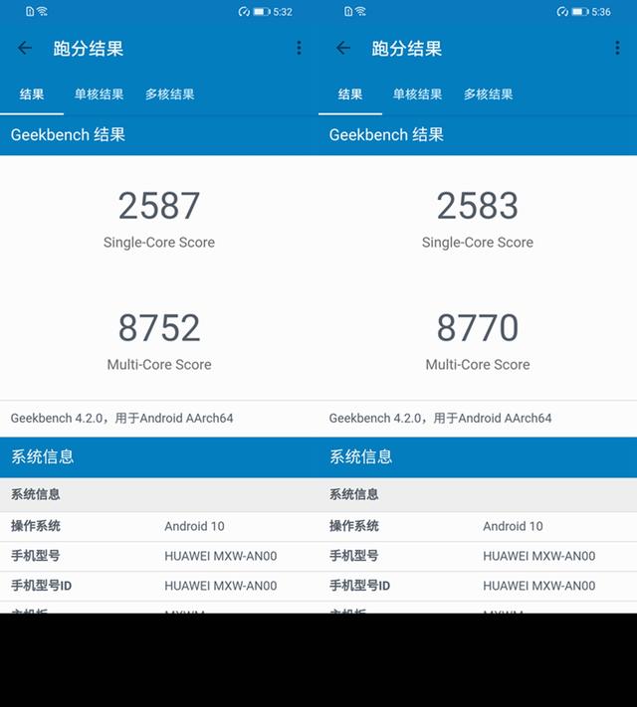This screenshot has height=707, width=637.
Task: Tap back arrow on left screen
Action: pos(25,48)
